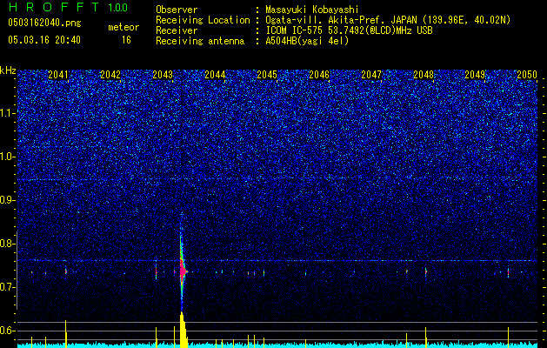The width and height of the screenshot is (547, 348).
Task: Click the "Receiving Location" label
Action: tap(203, 20)
